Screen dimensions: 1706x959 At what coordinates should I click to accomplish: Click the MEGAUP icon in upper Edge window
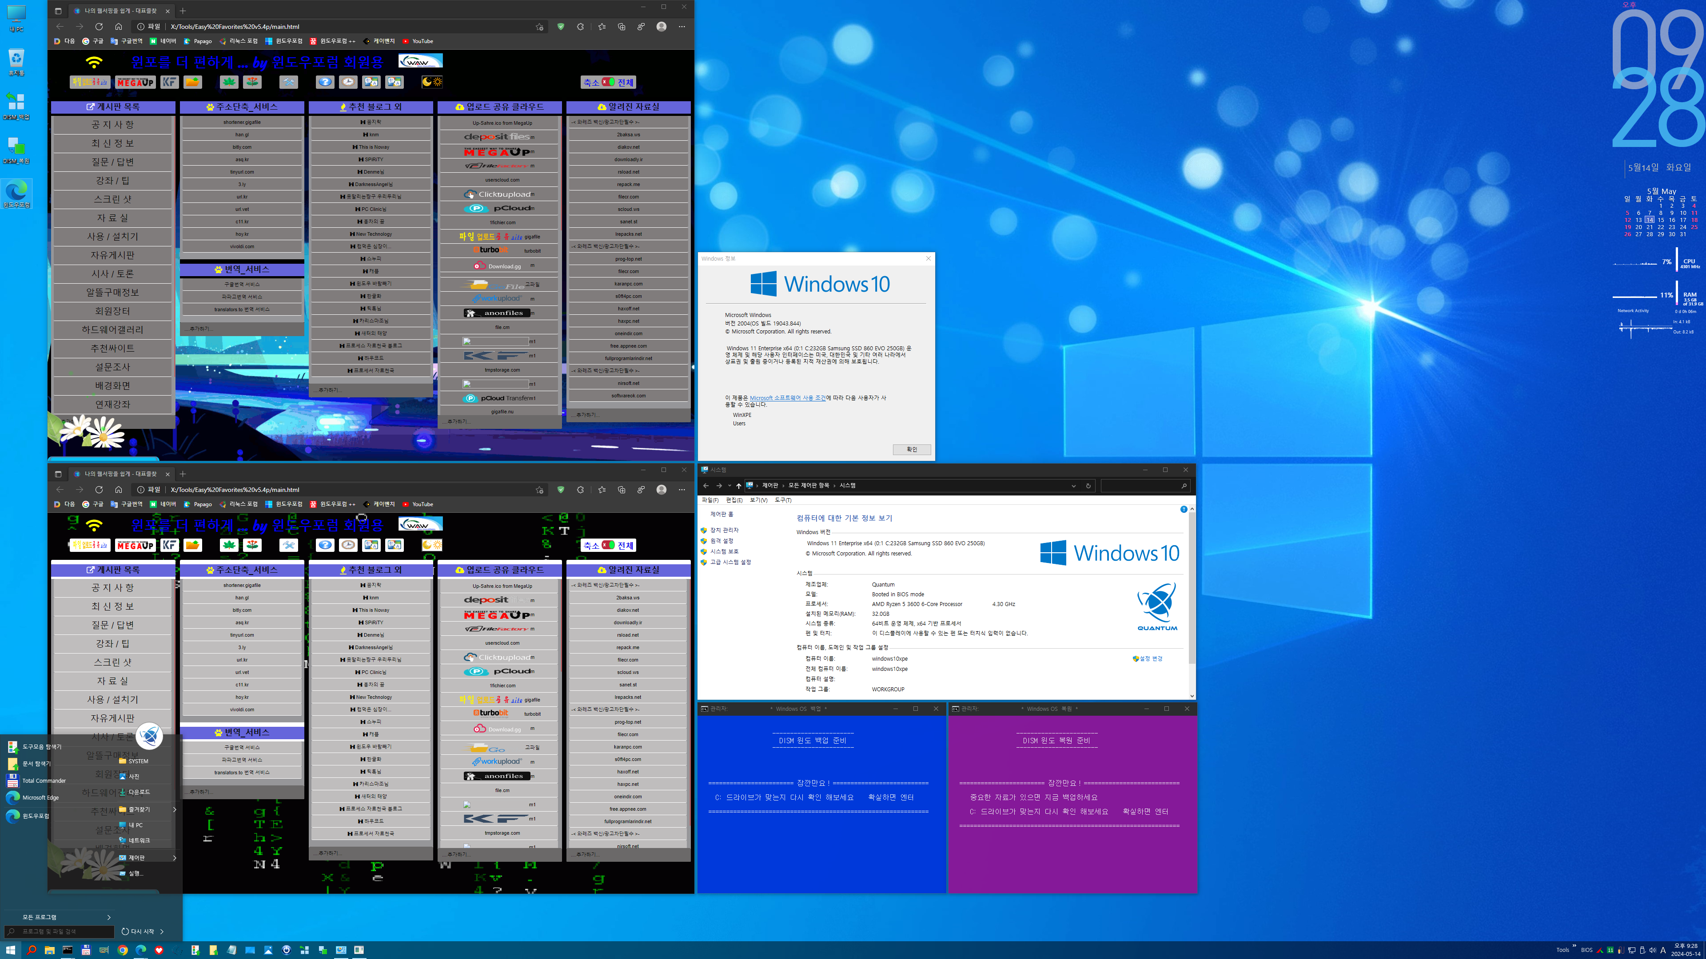coord(135,82)
